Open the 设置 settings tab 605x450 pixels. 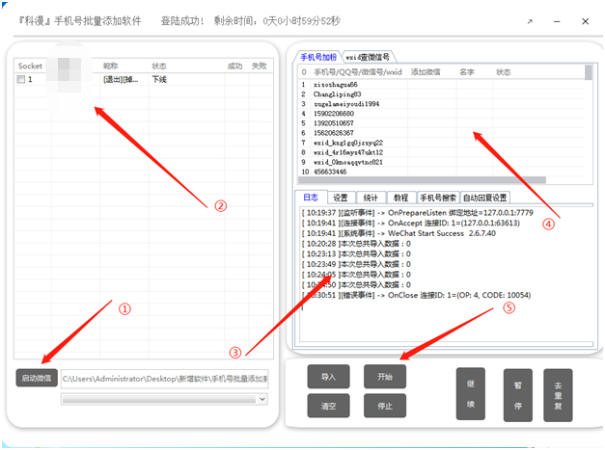[x=340, y=198]
